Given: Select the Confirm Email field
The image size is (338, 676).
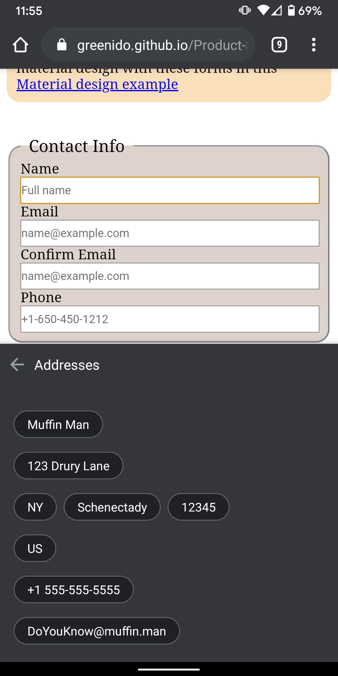Looking at the screenshot, I should [x=170, y=276].
